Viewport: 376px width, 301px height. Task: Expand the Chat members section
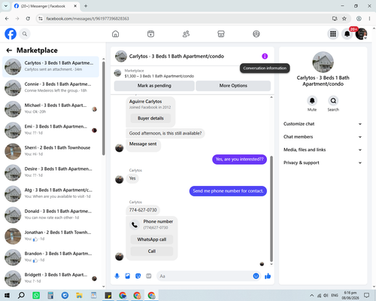click(323, 137)
